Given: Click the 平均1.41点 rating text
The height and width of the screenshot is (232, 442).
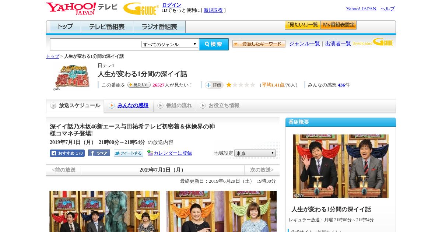Looking at the screenshot, I should pos(273,85).
